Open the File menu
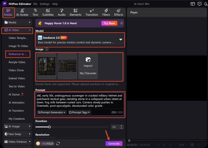Image resolution: width=208 pixels, height=148 pixels. click(35, 4)
